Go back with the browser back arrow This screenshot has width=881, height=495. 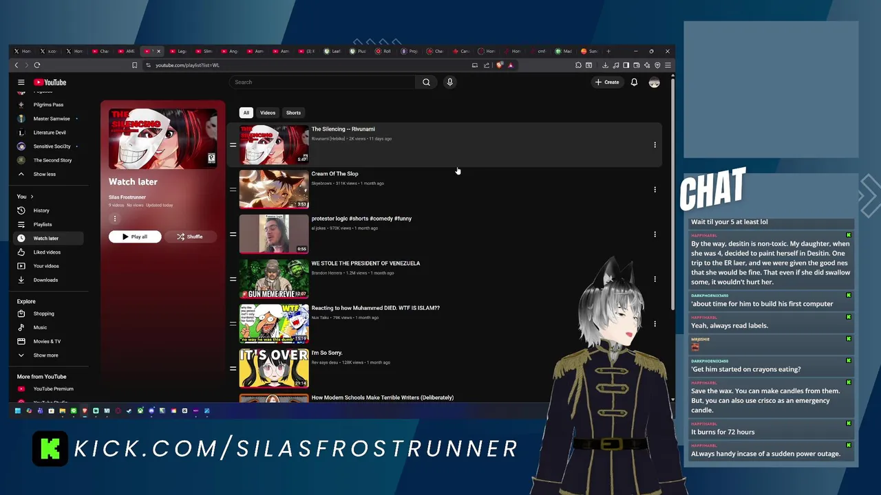point(17,65)
